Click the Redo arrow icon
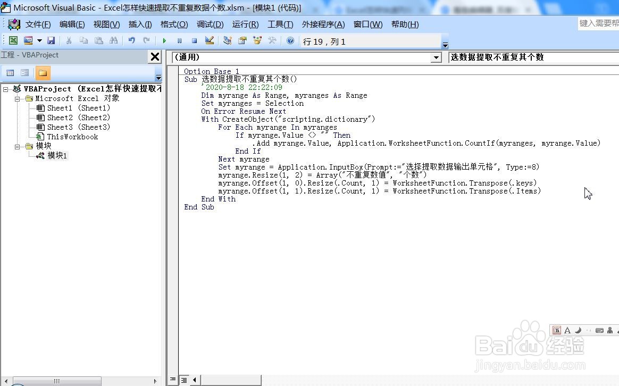 click(x=146, y=40)
